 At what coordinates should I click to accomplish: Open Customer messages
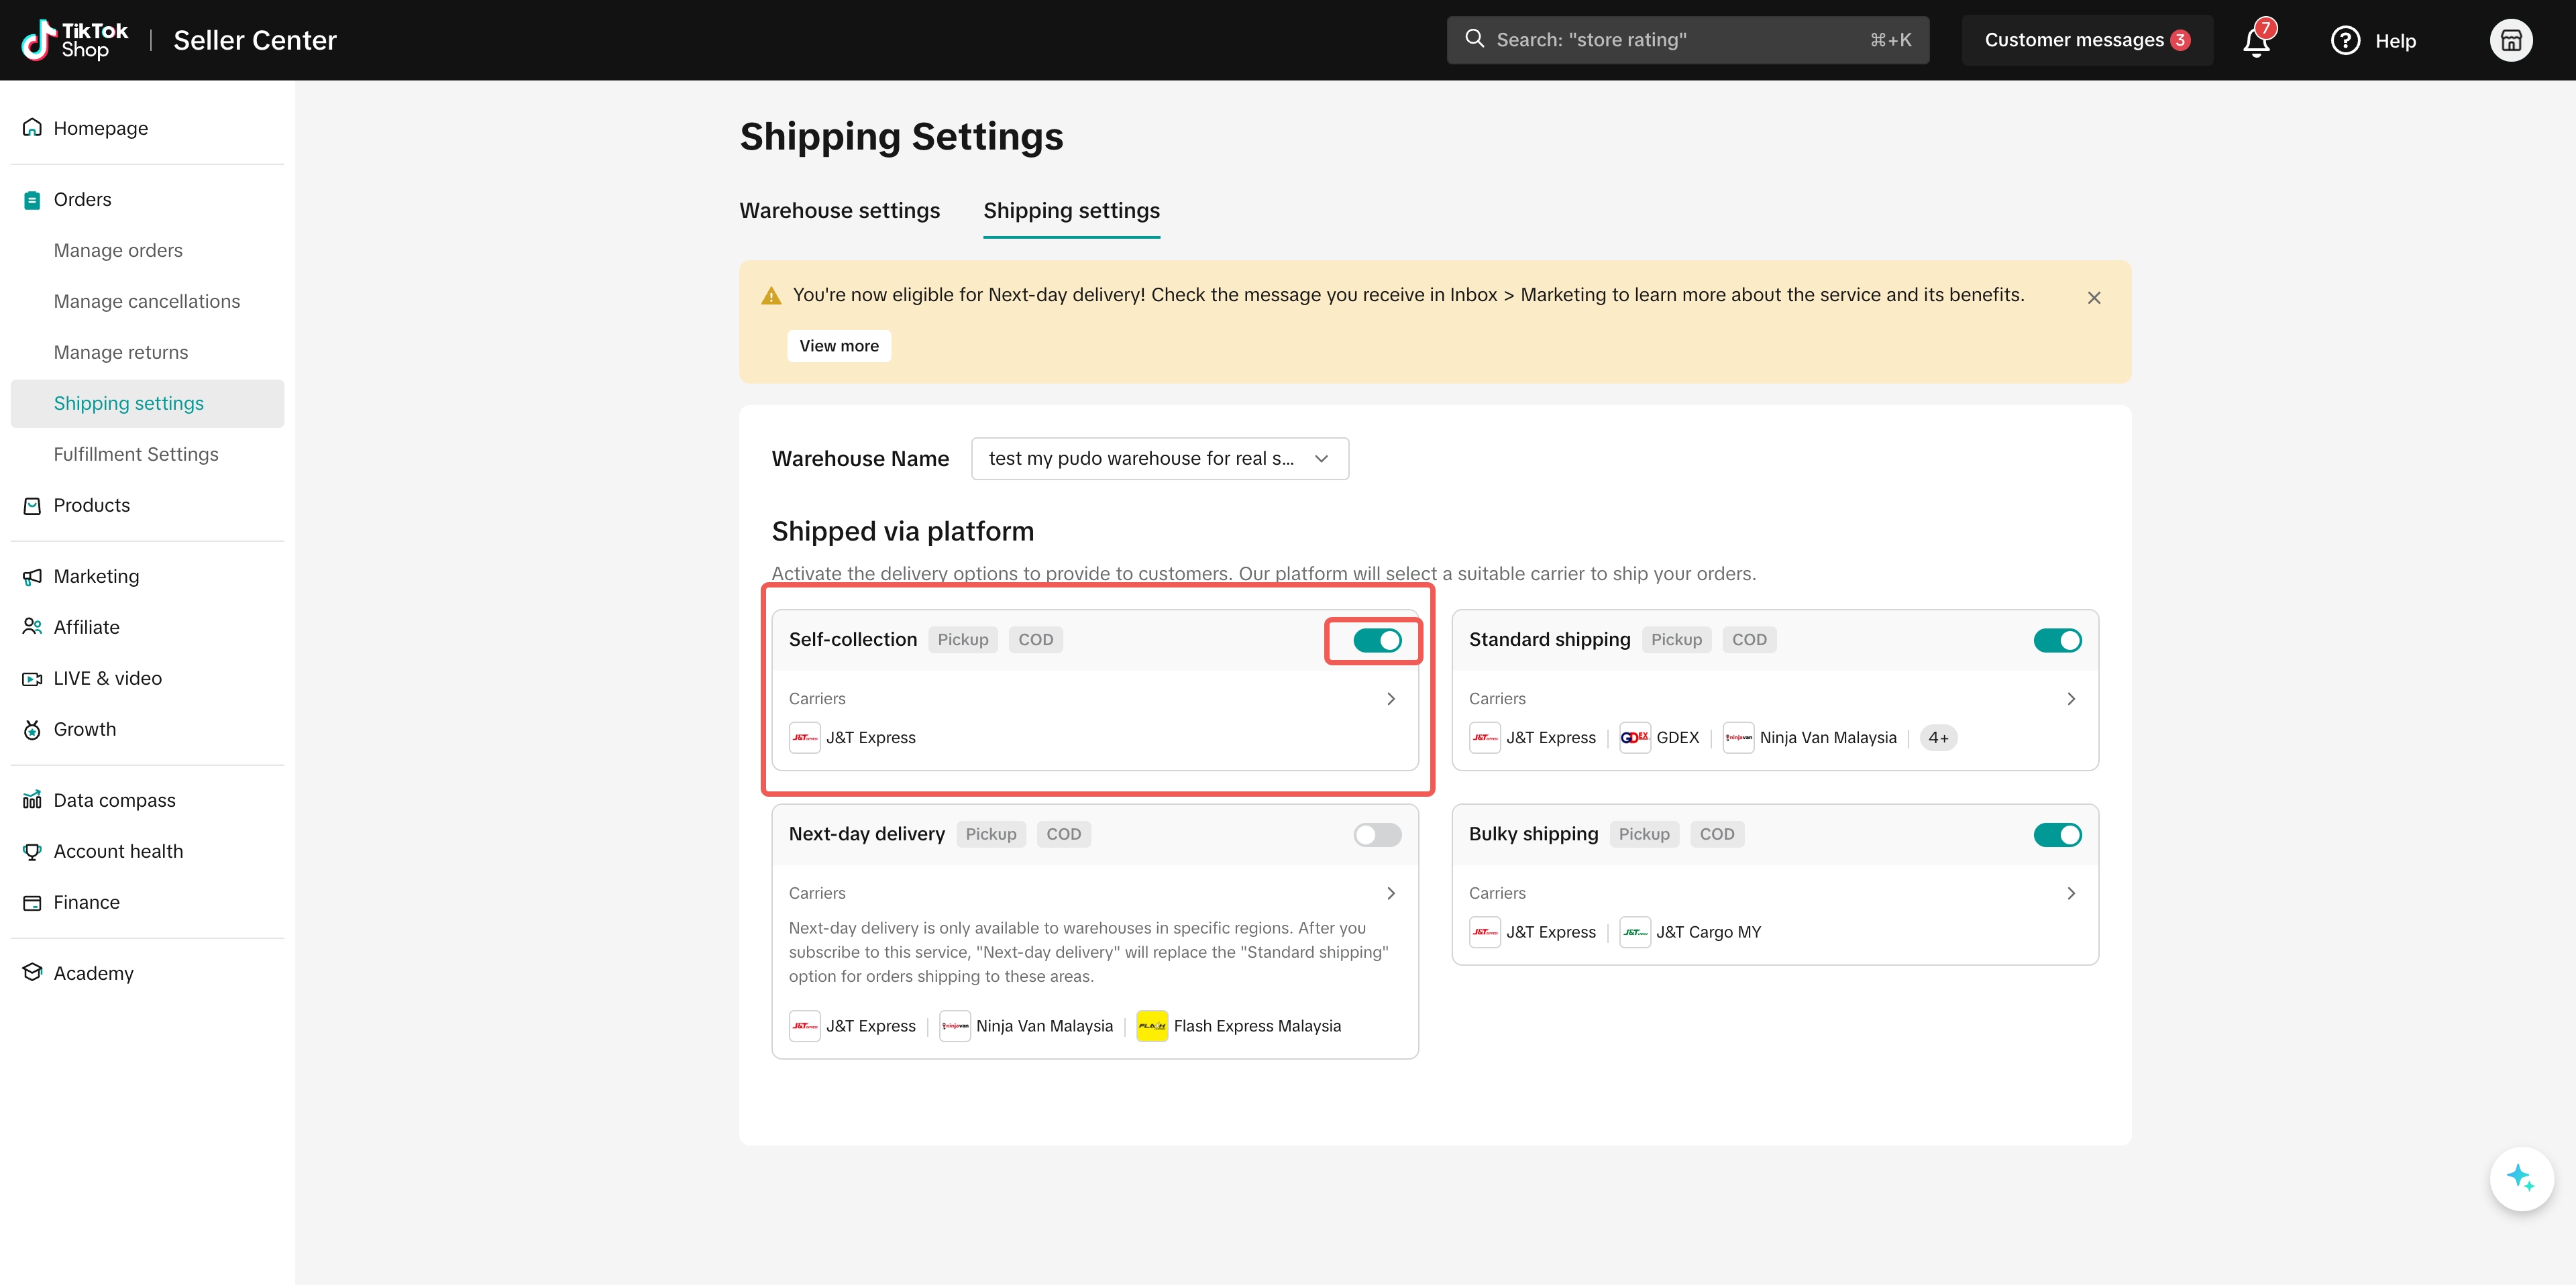tap(2087, 40)
